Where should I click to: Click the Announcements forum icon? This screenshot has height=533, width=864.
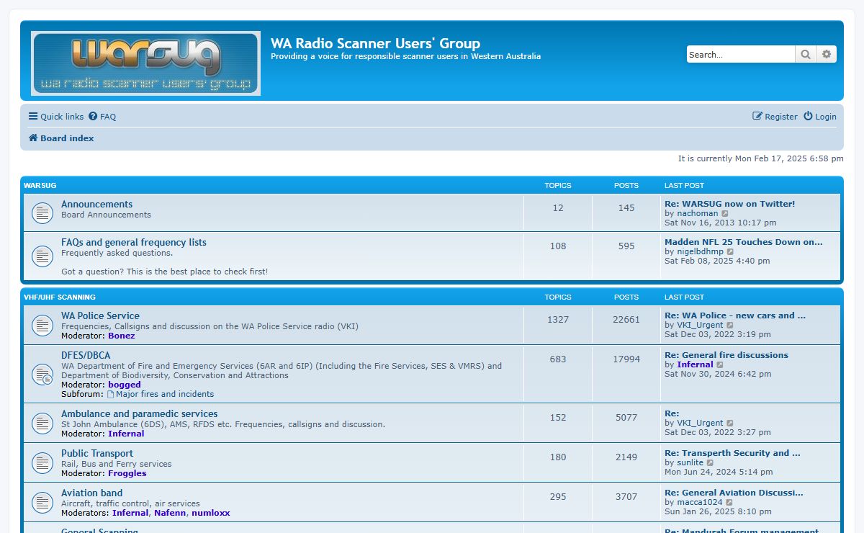pos(42,213)
